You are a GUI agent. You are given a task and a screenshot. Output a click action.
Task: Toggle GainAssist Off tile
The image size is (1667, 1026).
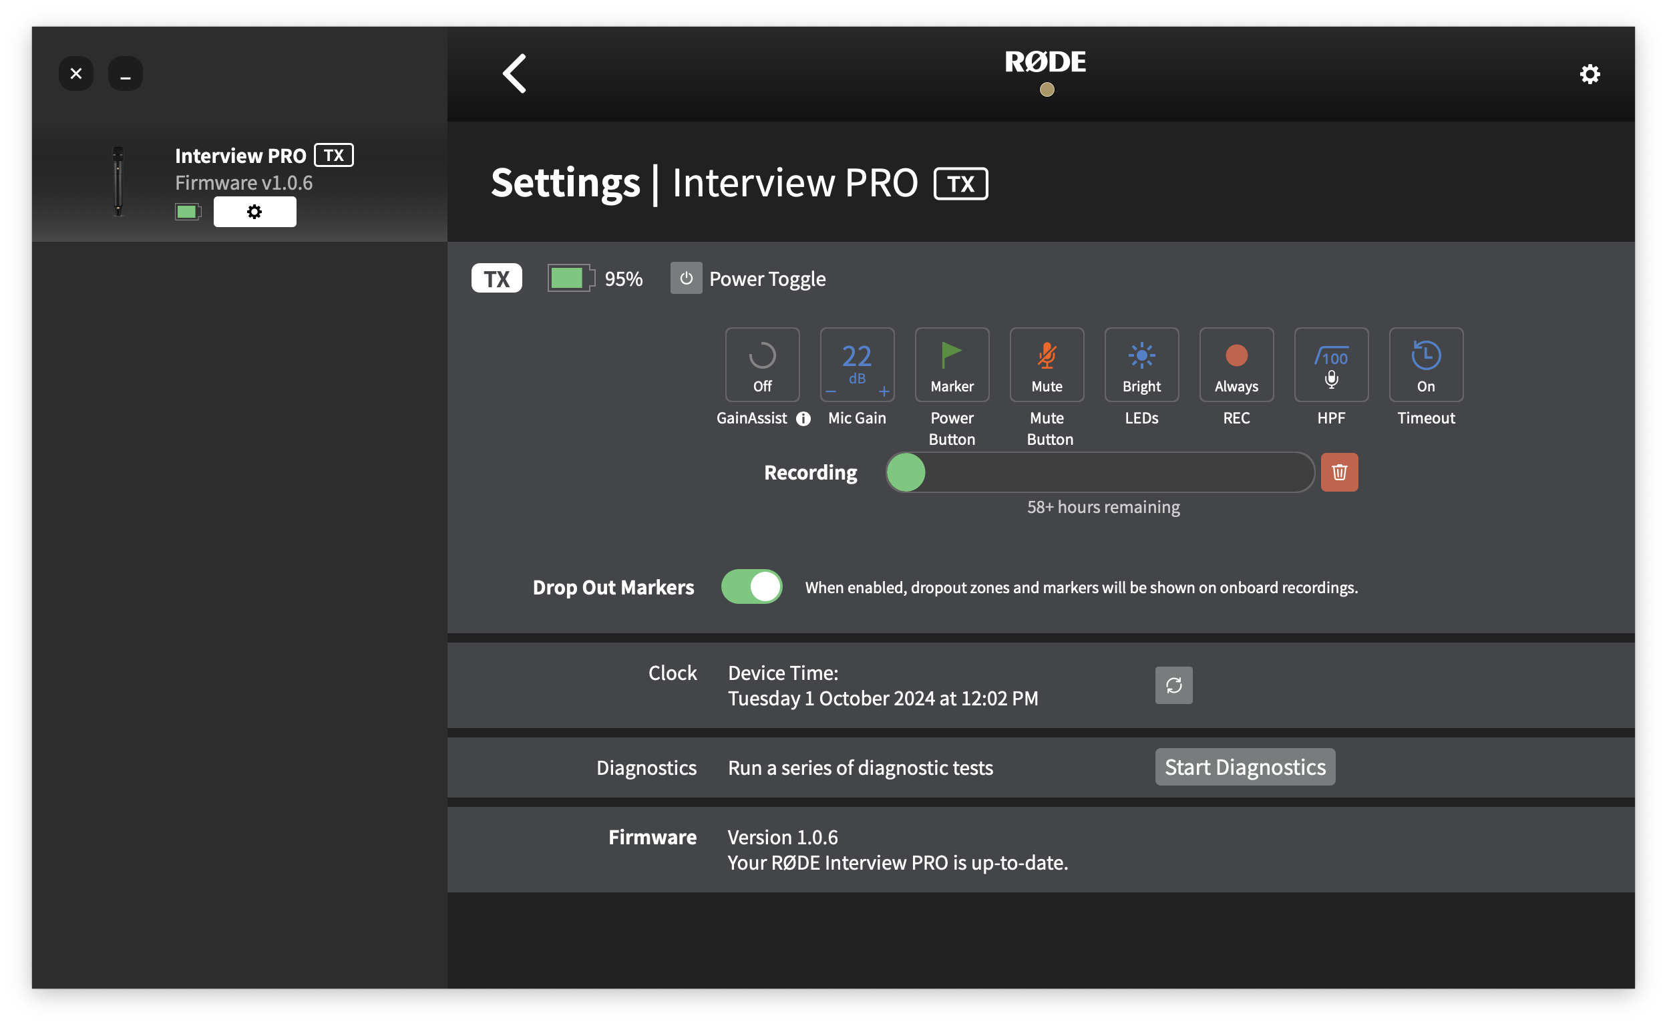coord(762,365)
